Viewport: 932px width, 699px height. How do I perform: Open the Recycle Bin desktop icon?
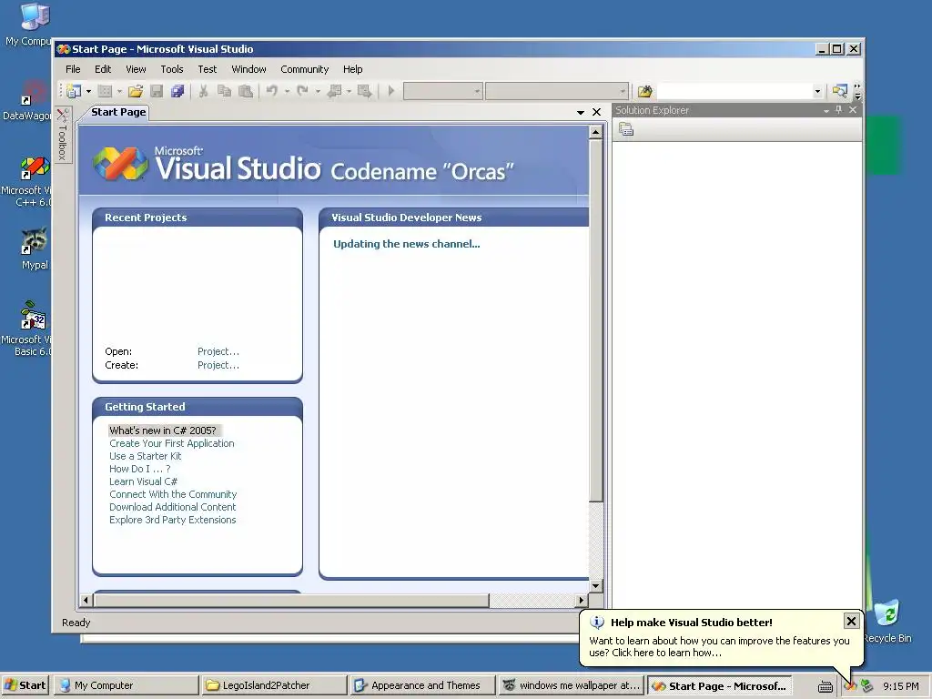point(887,621)
